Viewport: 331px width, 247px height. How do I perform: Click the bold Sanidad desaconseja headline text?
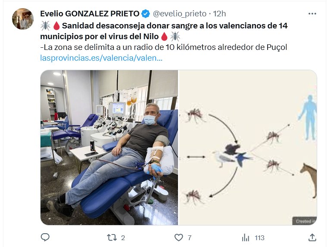(x=164, y=31)
